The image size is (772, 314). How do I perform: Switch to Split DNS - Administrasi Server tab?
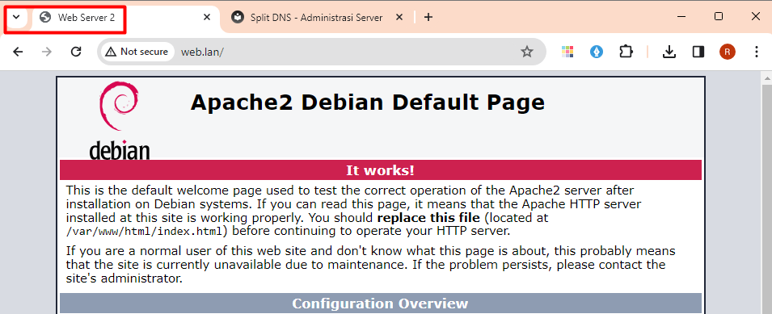point(318,17)
